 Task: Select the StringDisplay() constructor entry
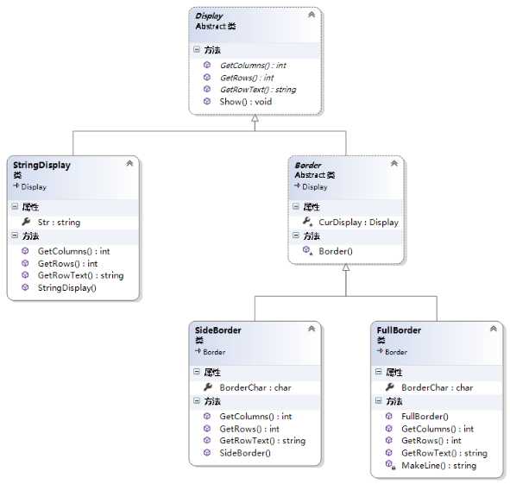pyautogui.click(x=67, y=288)
